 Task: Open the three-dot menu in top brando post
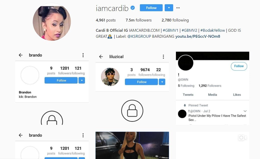point(83,55)
